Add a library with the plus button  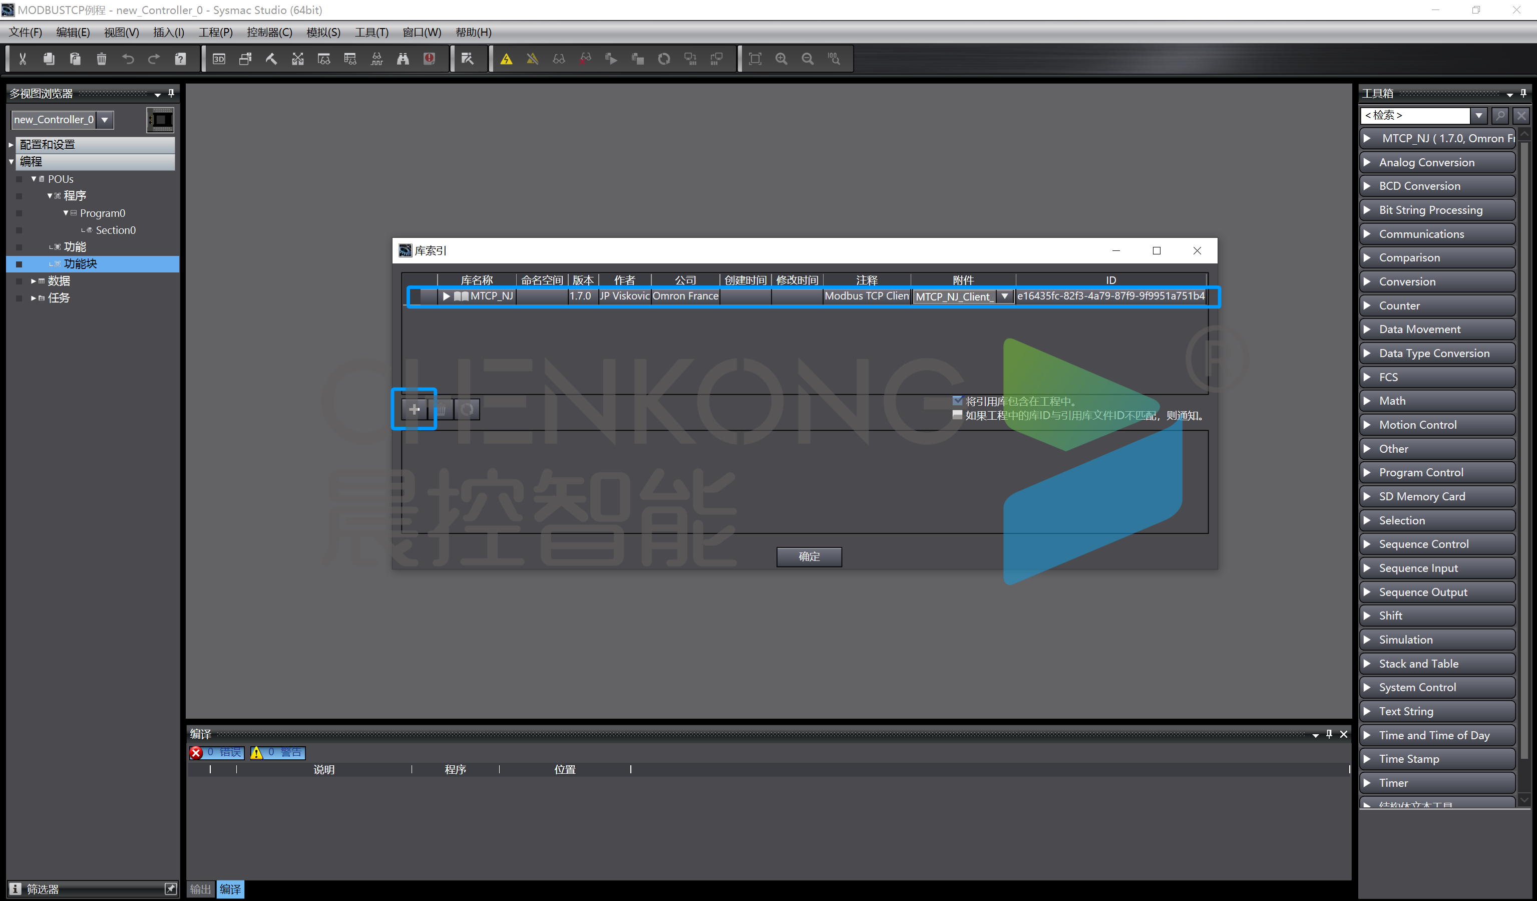[414, 409]
